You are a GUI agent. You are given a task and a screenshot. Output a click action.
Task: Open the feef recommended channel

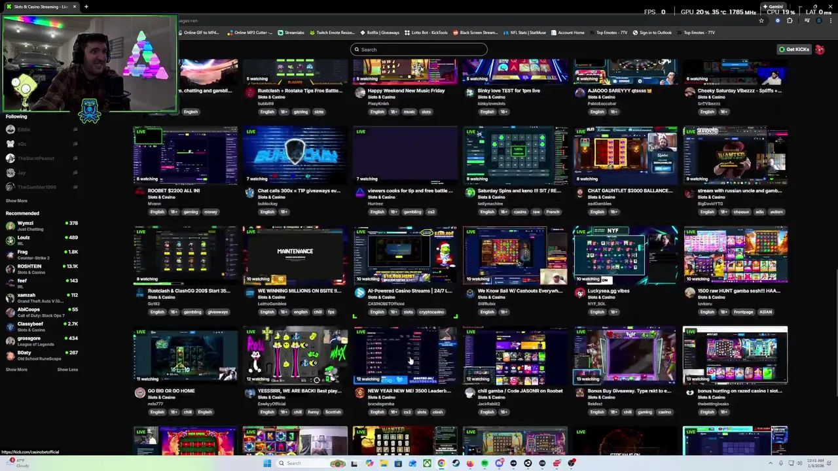tap(41, 283)
